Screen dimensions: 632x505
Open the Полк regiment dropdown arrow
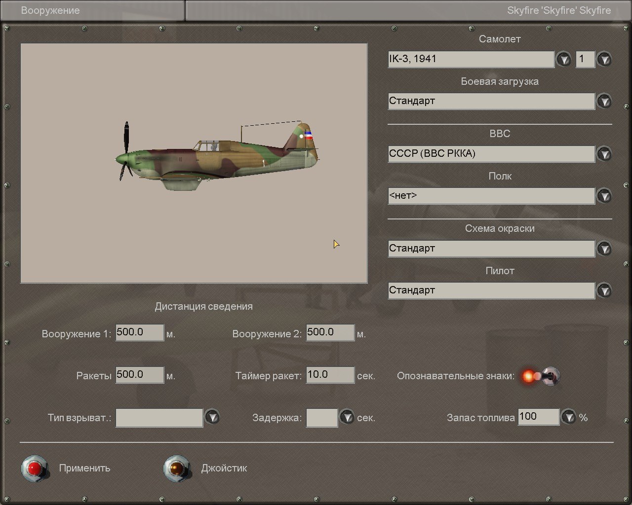(604, 196)
